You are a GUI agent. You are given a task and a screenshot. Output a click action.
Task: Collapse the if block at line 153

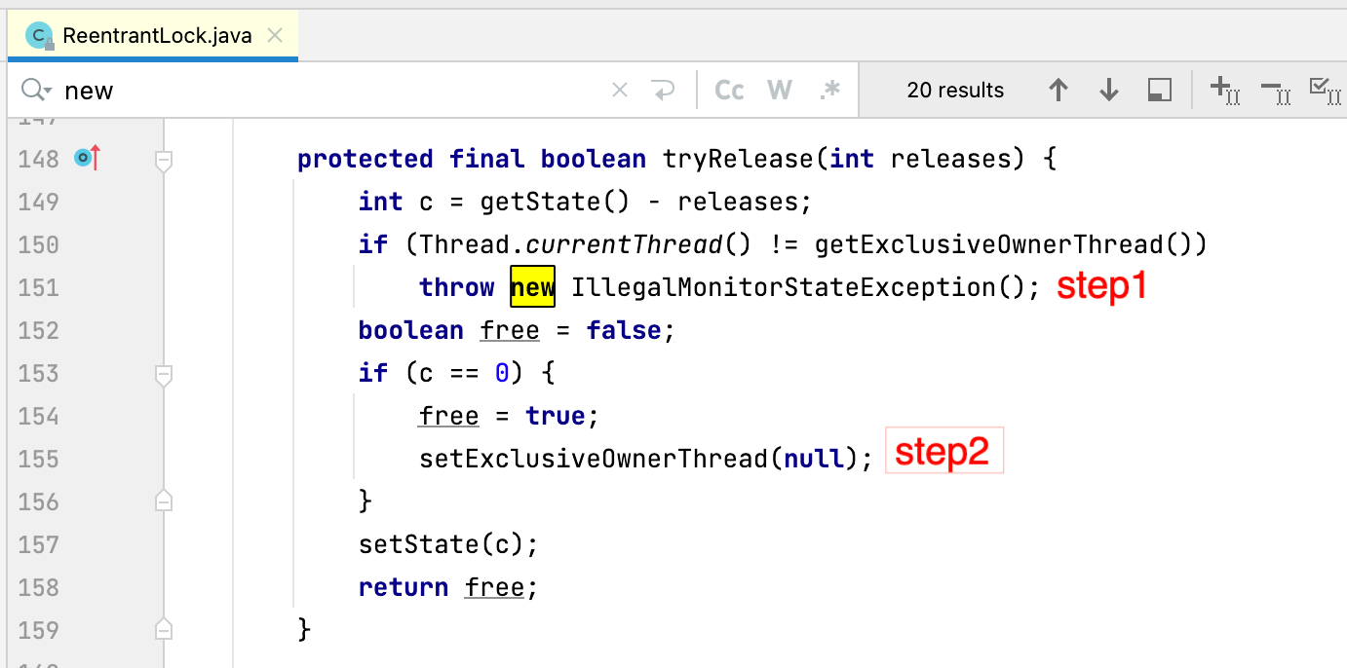tap(164, 373)
